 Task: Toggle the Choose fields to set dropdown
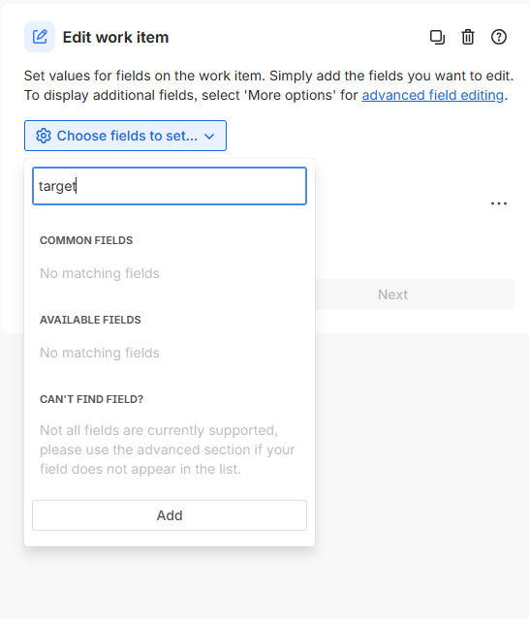[x=125, y=136]
